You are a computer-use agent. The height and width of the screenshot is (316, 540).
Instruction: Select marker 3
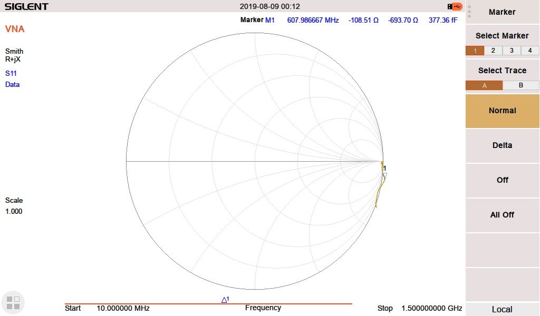point(512,51)
